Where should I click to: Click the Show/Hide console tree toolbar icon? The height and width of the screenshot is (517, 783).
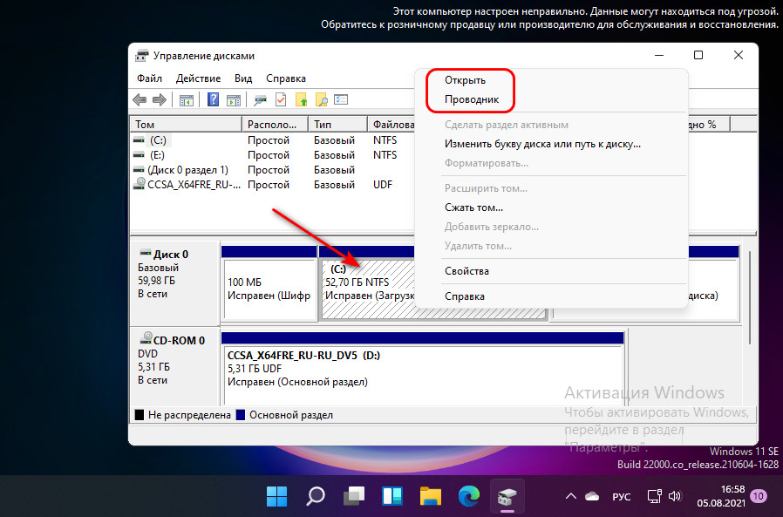point(187,99)
